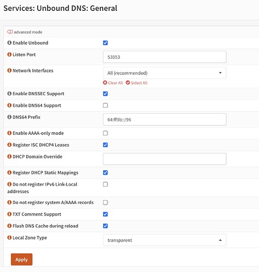The width and height of the screenshot is (259, 272).
Task: Open the help icon for Enable DNSSEC Support
Action: pos(9,94)
